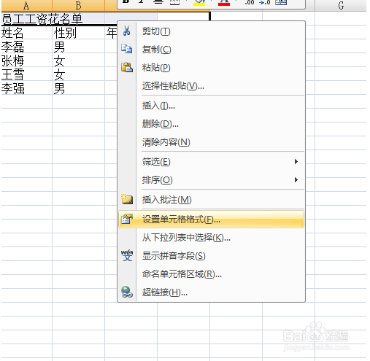Screen dimensions: 370x361
Task: Select the cell containing 李强
Action: coord(26,88)
